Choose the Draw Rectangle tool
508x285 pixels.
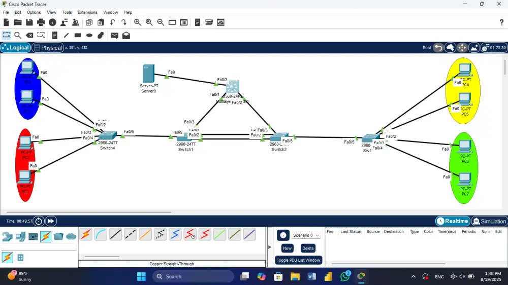(x=78, y=35)
